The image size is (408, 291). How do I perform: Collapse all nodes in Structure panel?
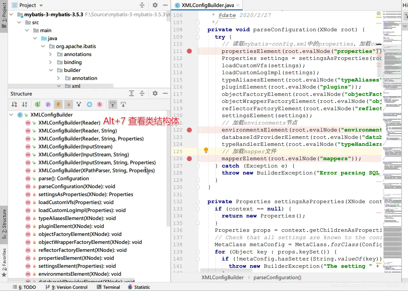point(142,93)
